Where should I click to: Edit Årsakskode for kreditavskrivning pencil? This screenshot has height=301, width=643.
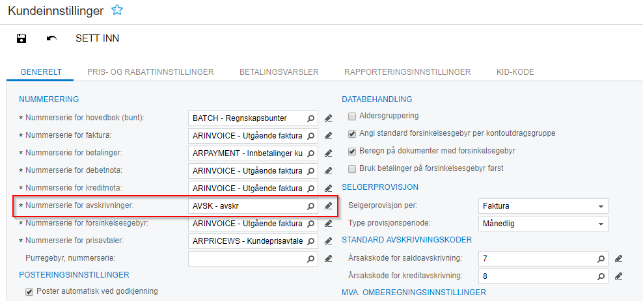click(618, 276)
